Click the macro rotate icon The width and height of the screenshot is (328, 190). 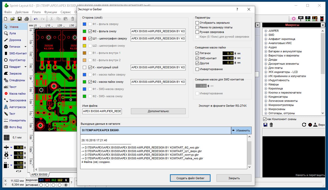pyautogui.click(x=304, y=125)
